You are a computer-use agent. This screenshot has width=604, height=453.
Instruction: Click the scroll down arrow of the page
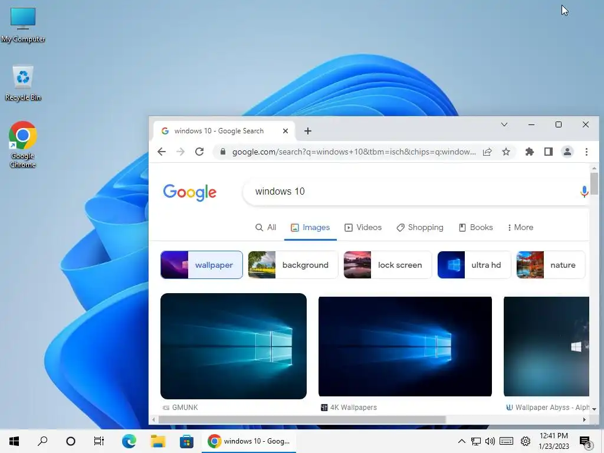click(594, 409)
